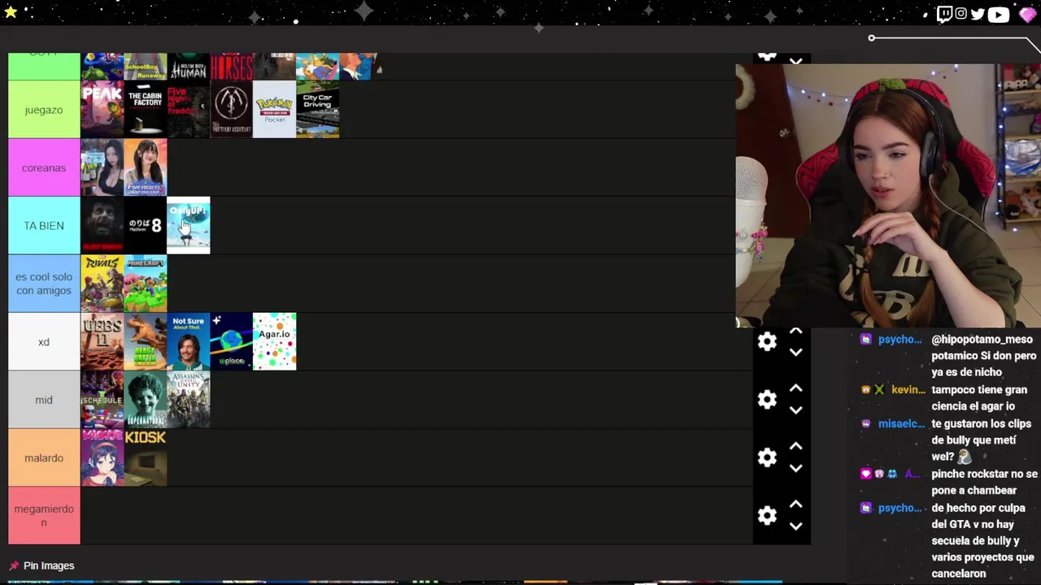Edit the juegazo tier label
This screenshot has width=1041, height=585.
pos(44,110)
